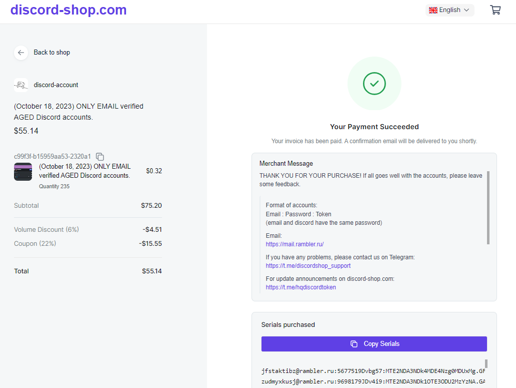Image resolution: width=516 pixels, height=388 pixels.
Task: Click the coupon discount value -$15.55
Action: pos(150,244)
